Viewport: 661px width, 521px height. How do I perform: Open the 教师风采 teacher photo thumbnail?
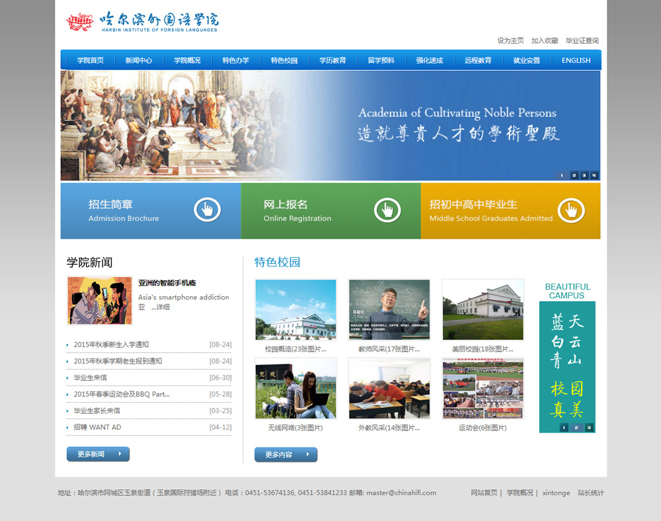coord(389,309)
